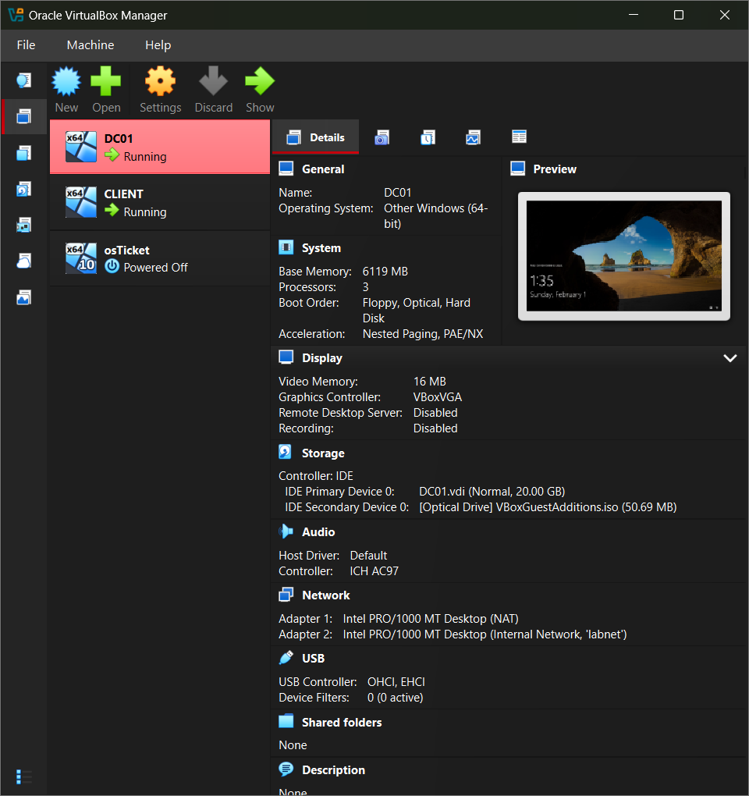
Task: Click Open machine toolbar button
Action: (106, 90)
